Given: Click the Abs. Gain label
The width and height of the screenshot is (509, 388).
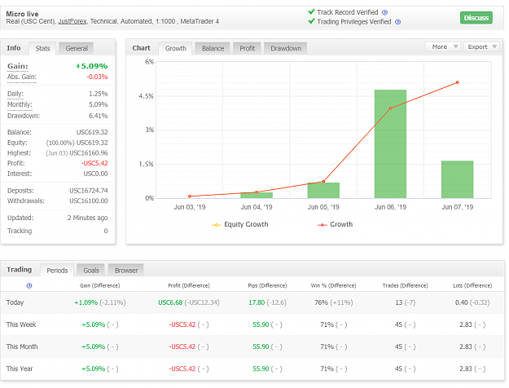Looking at the screenshot, I should (22, 77).
